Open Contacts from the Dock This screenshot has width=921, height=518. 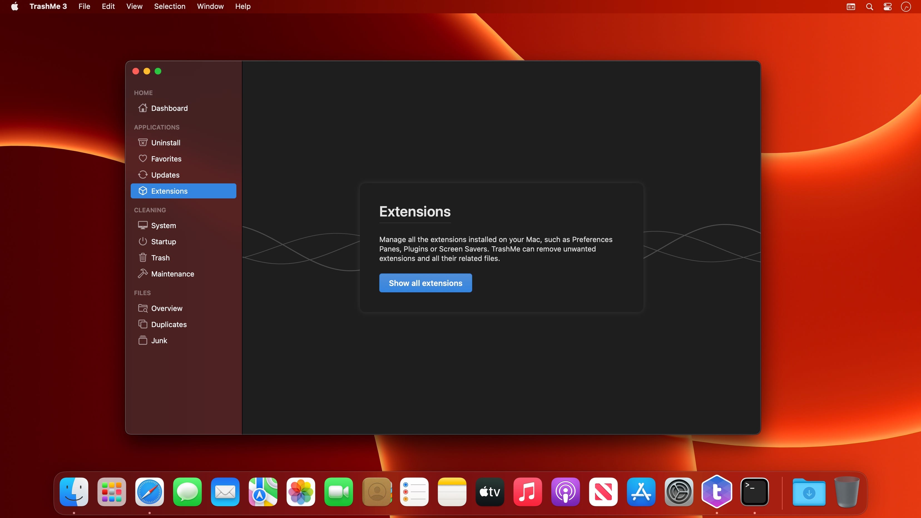coord(377,492)
